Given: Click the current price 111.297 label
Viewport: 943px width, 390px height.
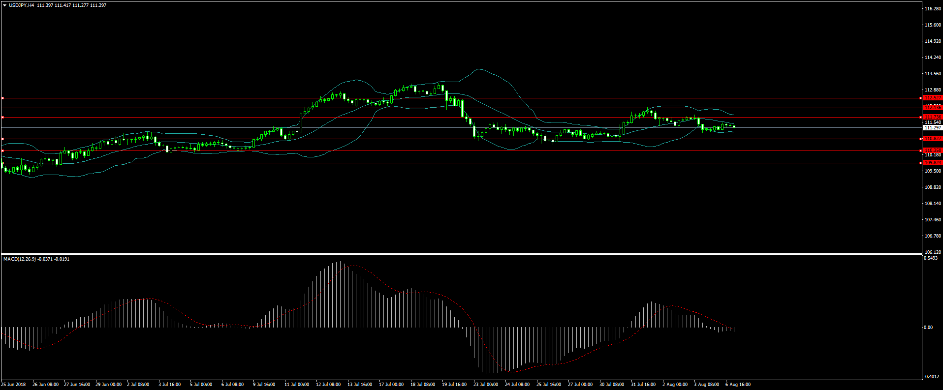Looking at the screenshot, I should click(x=933, y=128).
